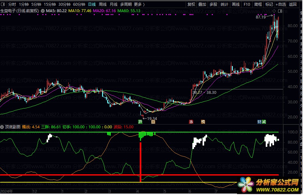The height and width of the screenshot is (195, 304).
Task: Open the 榜 event marker
Action: coord(203,122)
